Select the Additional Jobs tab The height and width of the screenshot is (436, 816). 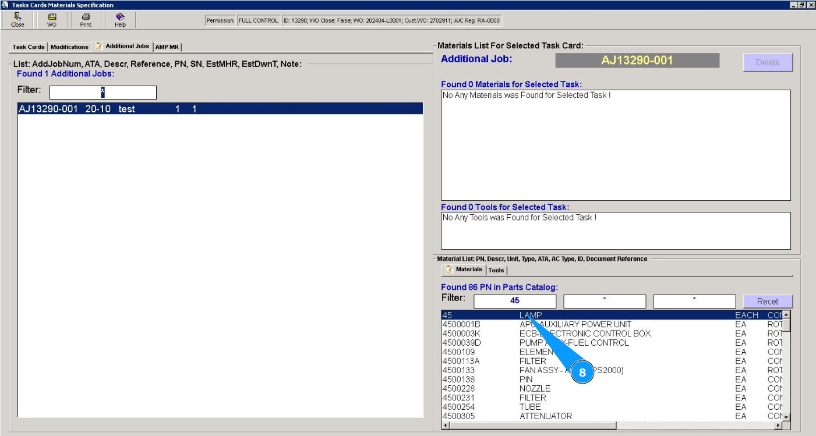122,46
